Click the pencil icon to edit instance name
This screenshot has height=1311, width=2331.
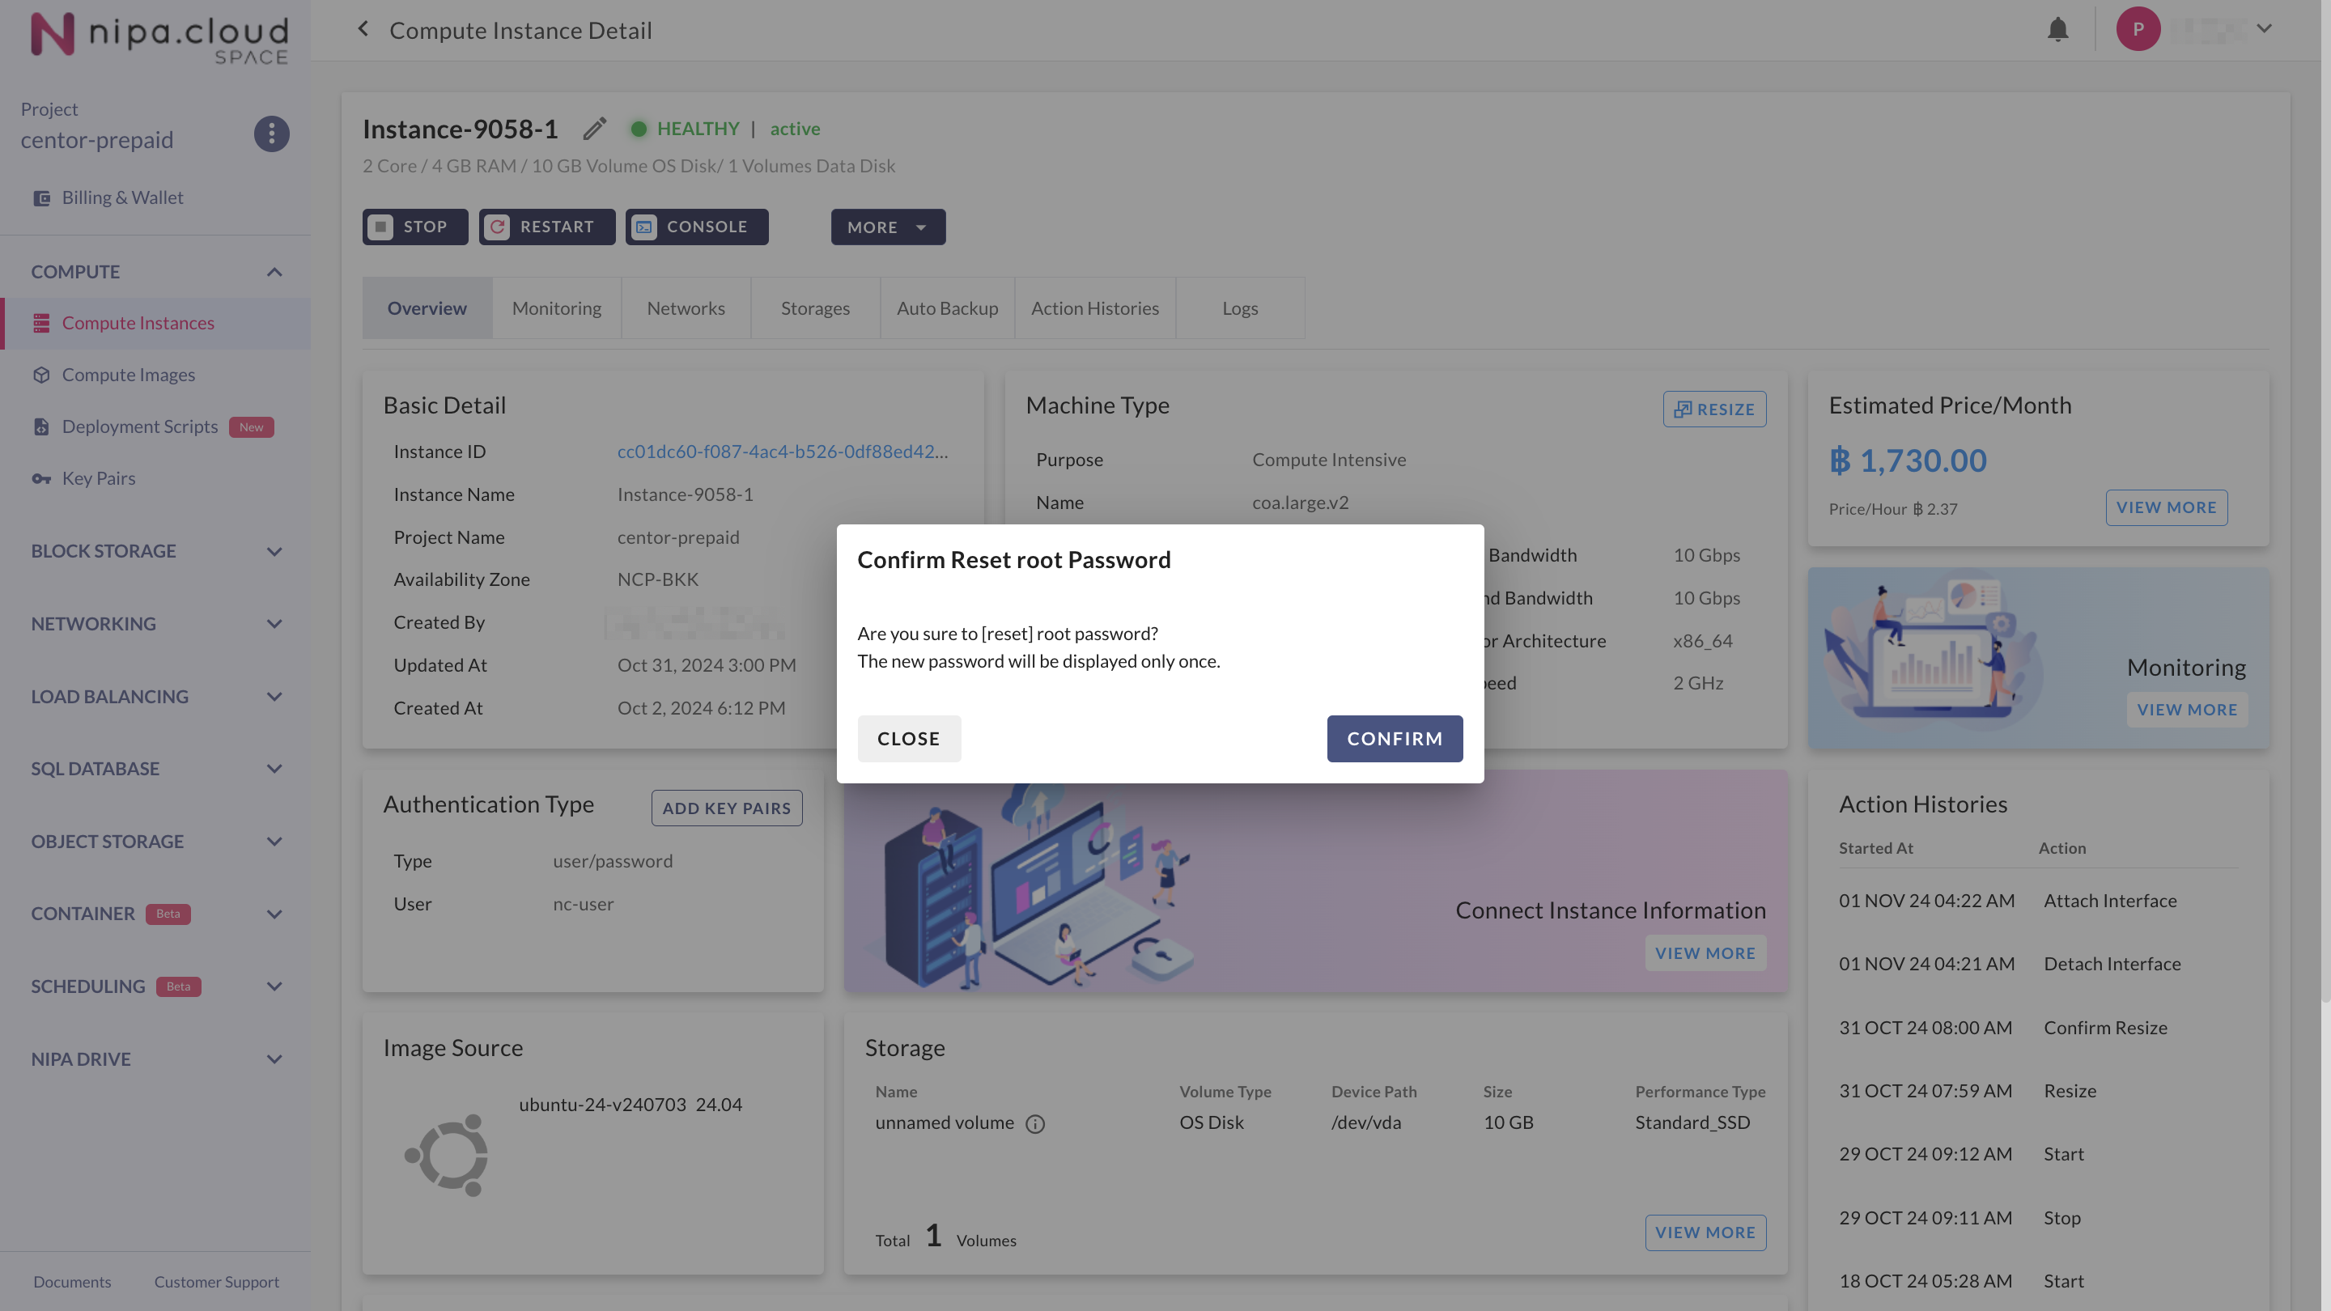coord(595,129)
